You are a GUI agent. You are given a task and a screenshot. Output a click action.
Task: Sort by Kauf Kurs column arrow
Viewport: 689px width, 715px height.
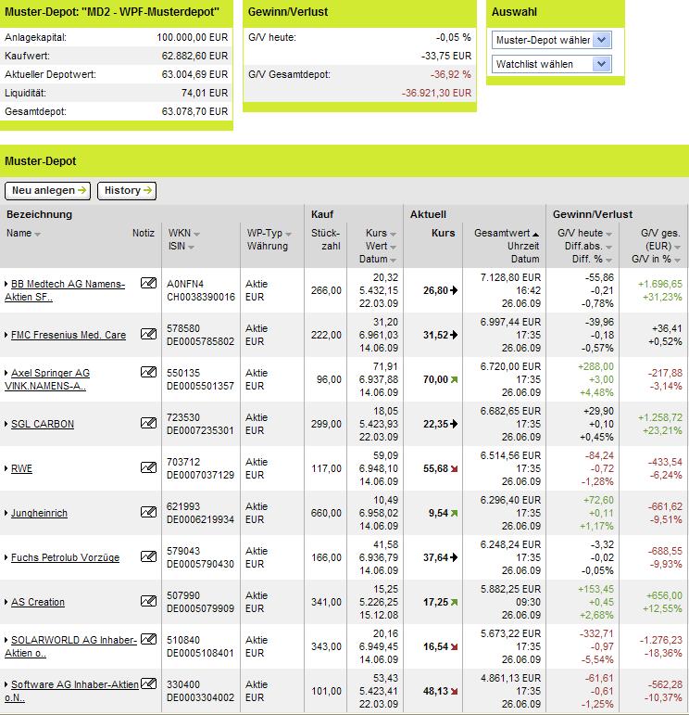pos(393,234)
